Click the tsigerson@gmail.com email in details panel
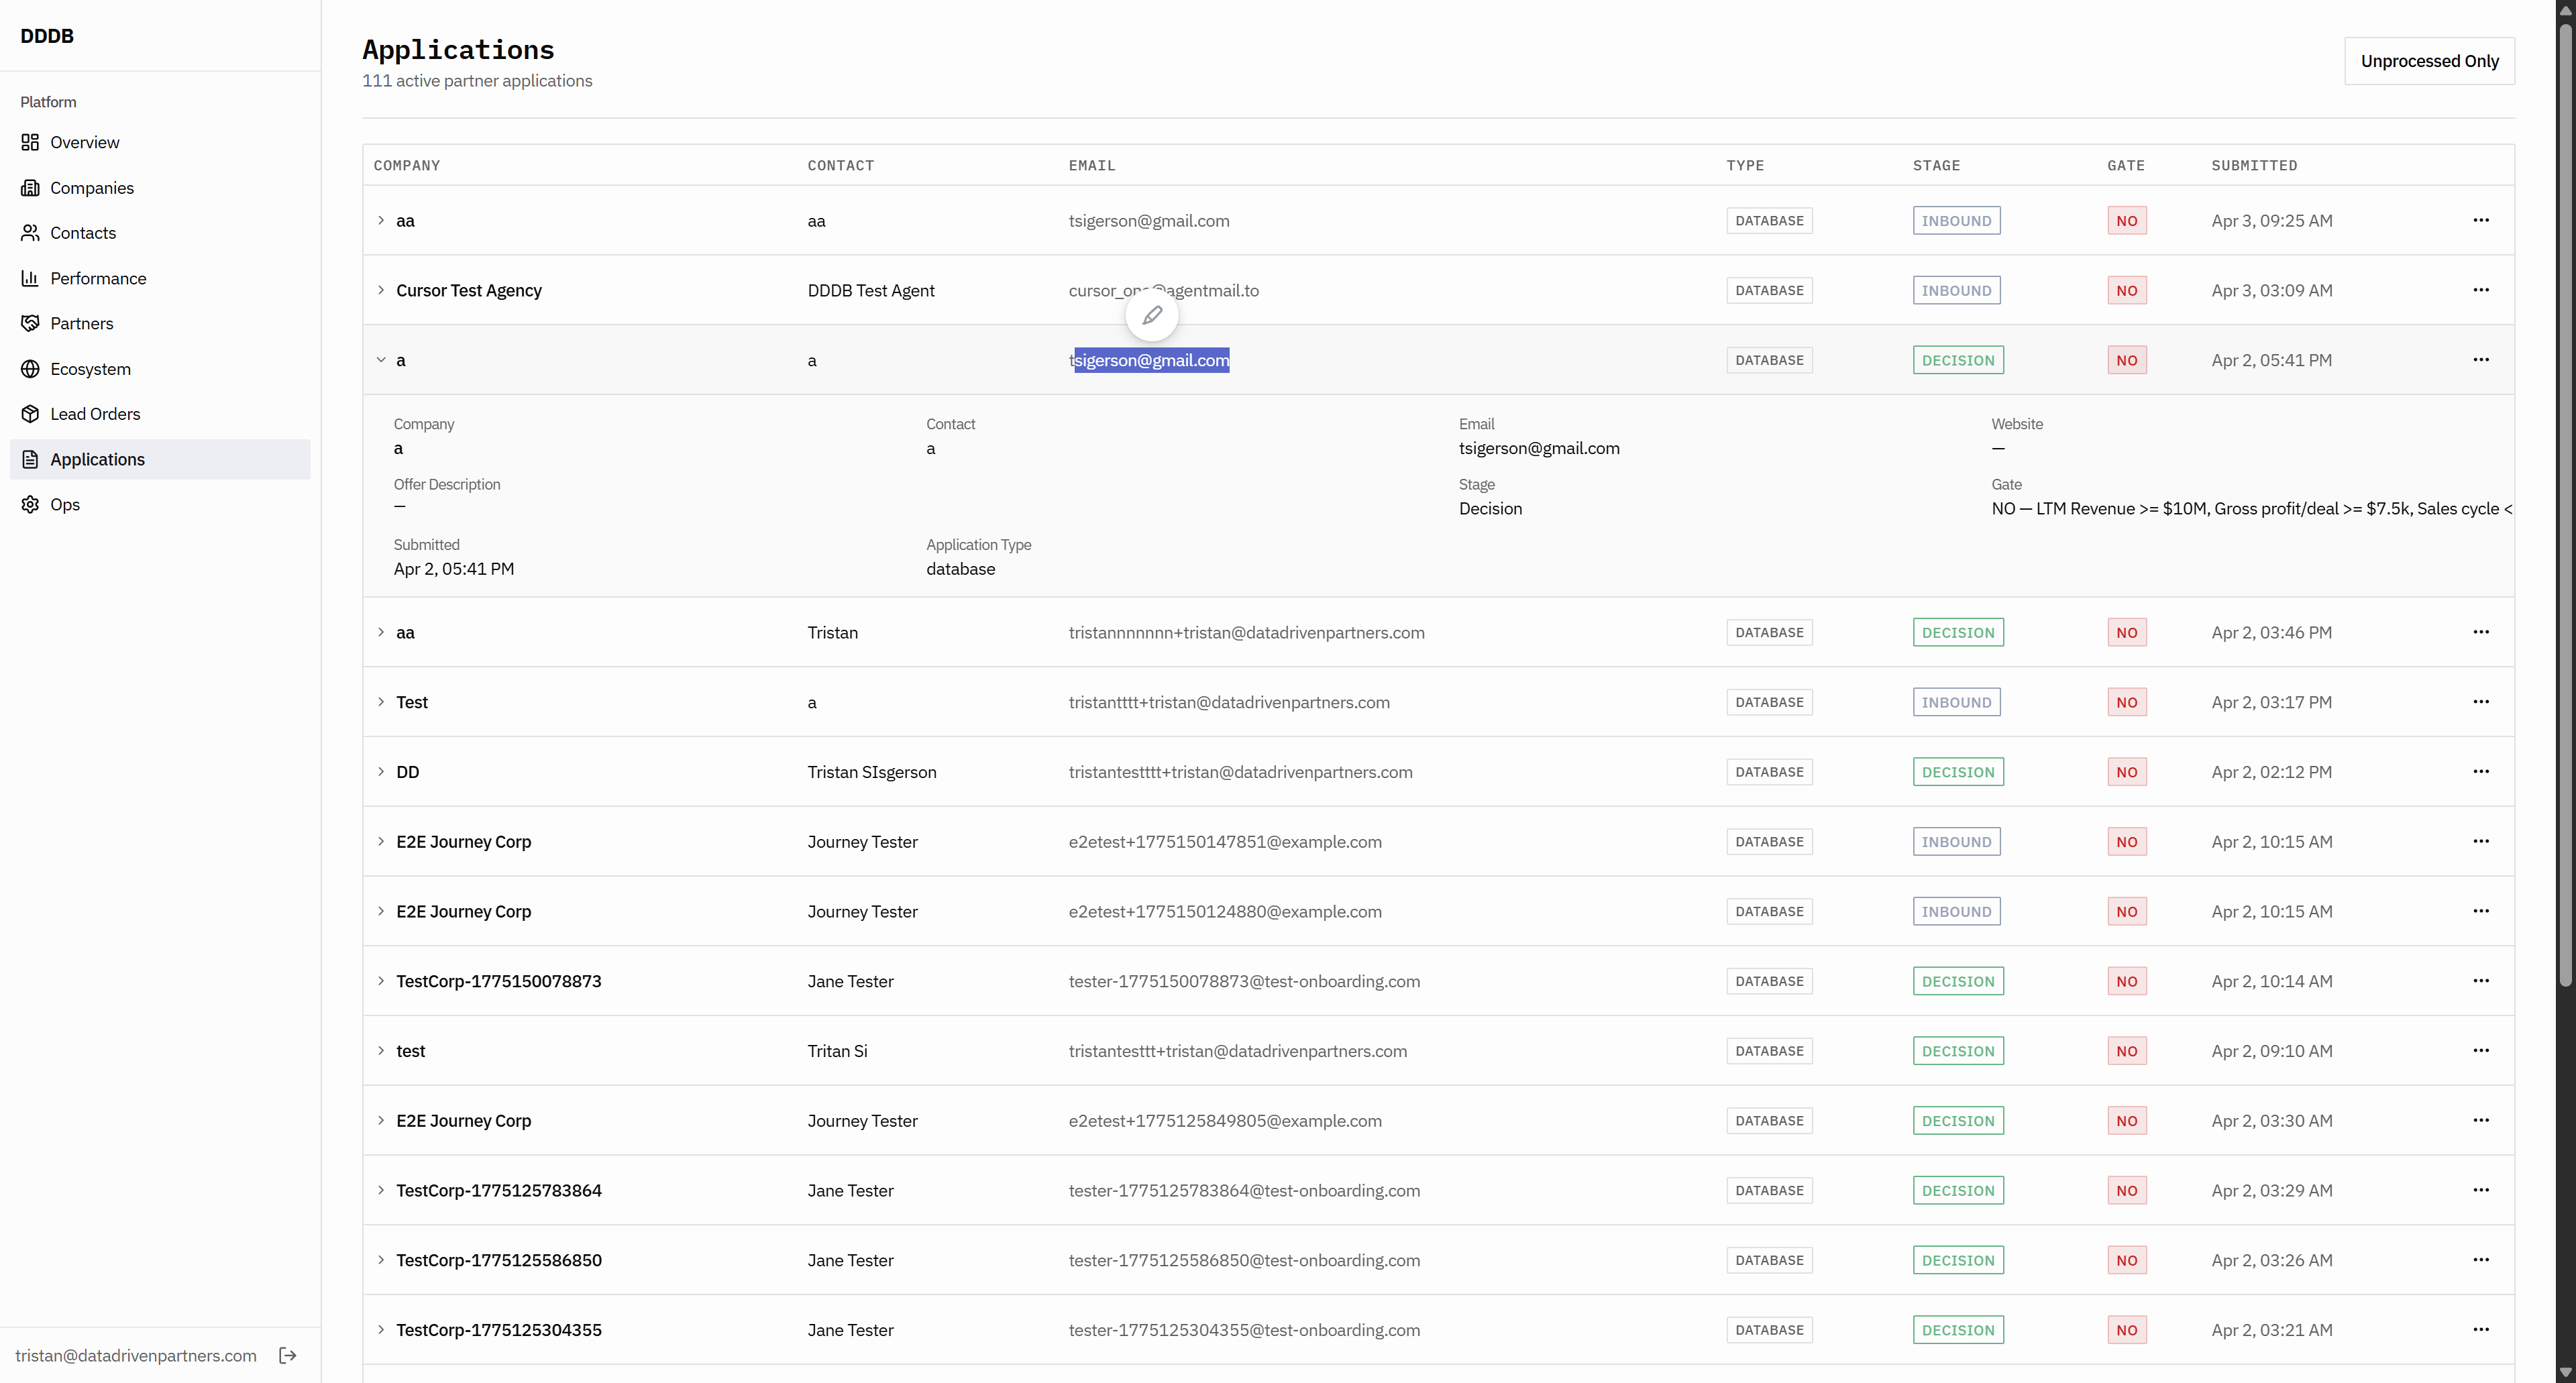2576x1383 pixels. 1539,448
